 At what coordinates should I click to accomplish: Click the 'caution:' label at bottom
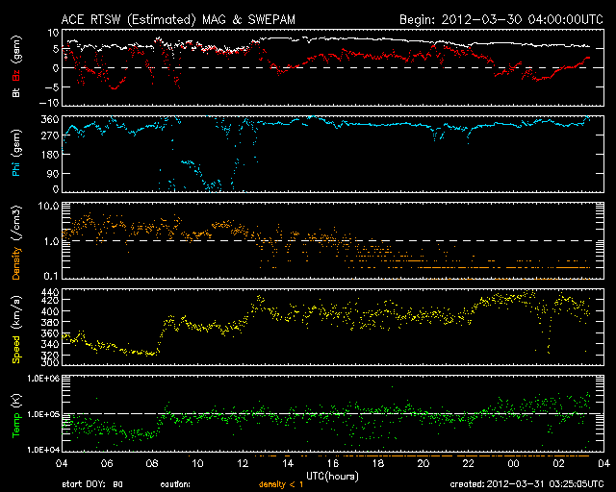[x=175, y=484]
